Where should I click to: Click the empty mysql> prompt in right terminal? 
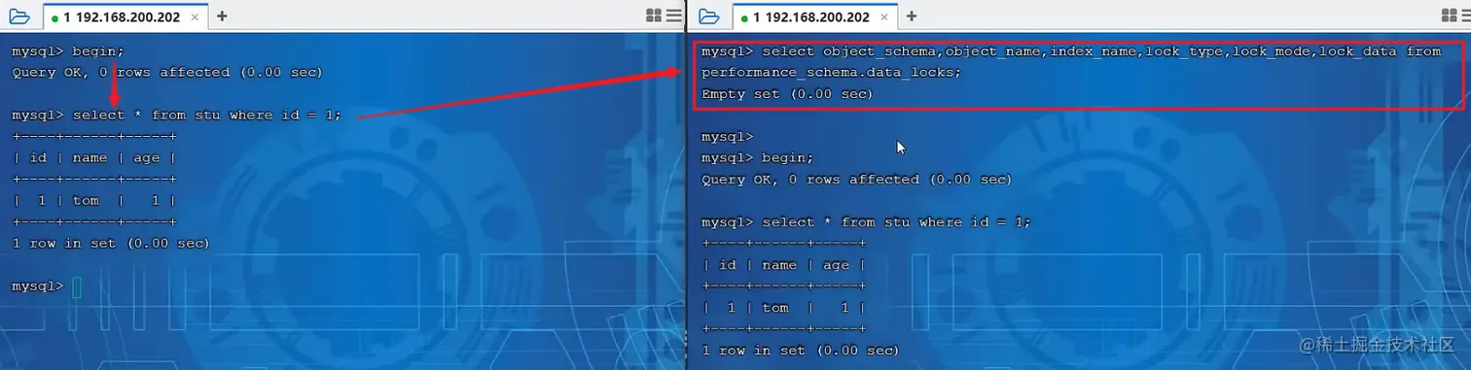(x=727, y=137)
